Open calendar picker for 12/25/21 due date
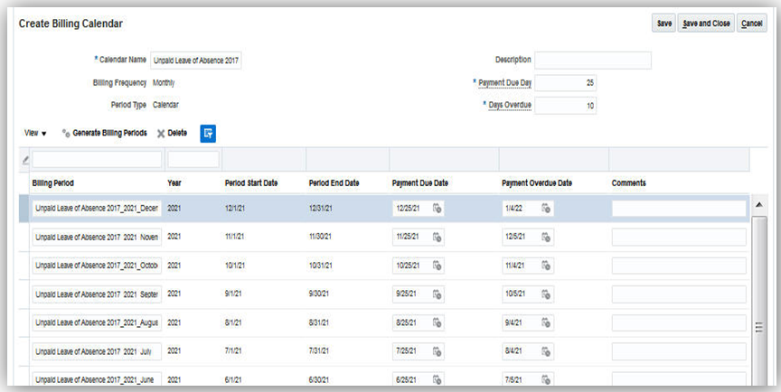Viewport: 781px width, 392px height. tap(438, 209)
